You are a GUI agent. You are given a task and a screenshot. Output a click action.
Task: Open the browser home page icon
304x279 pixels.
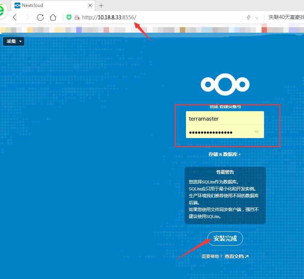[53, 17]
